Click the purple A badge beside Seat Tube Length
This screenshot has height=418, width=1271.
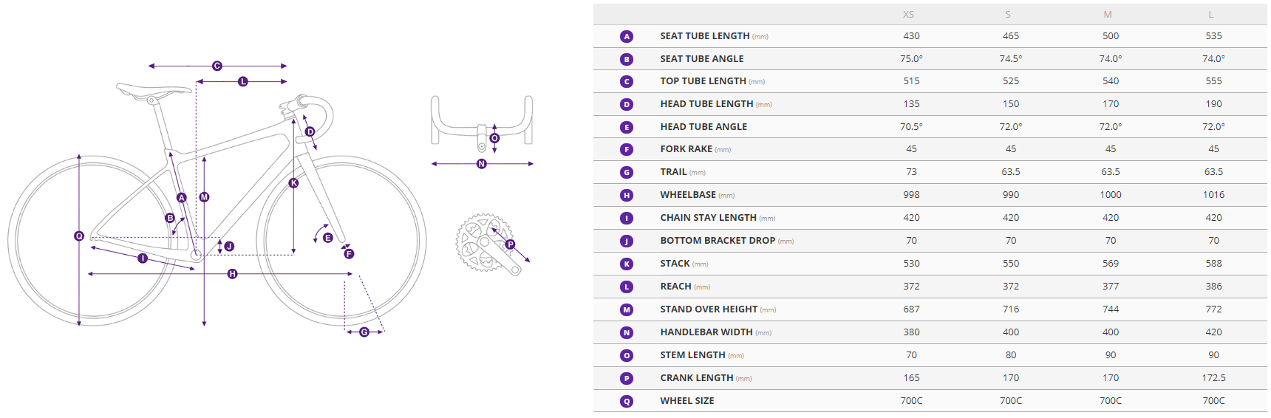click(627, 36)
